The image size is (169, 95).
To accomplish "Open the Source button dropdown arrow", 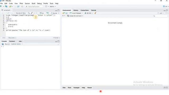I will 59,13.
